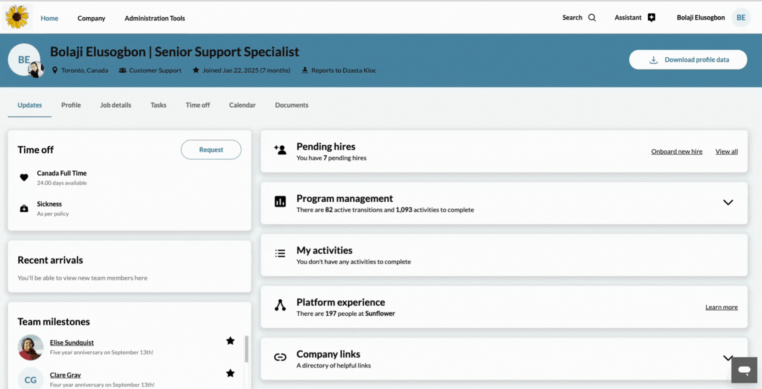
Task: Click the Request time off button
Action: coord(211,150)
